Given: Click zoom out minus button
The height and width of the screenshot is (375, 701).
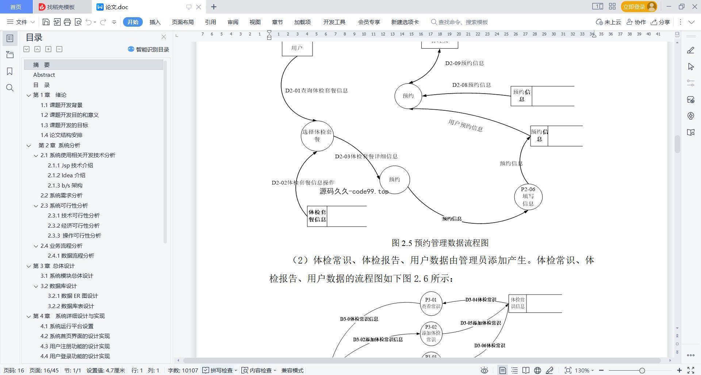Looking at the screenshot, I should click(601, 370).
